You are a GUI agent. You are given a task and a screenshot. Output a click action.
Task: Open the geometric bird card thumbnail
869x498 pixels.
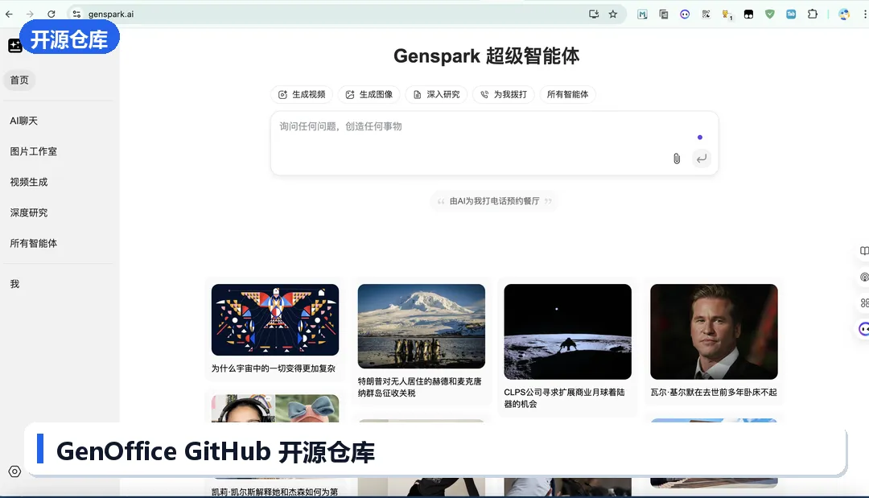(x=275, y=319)
